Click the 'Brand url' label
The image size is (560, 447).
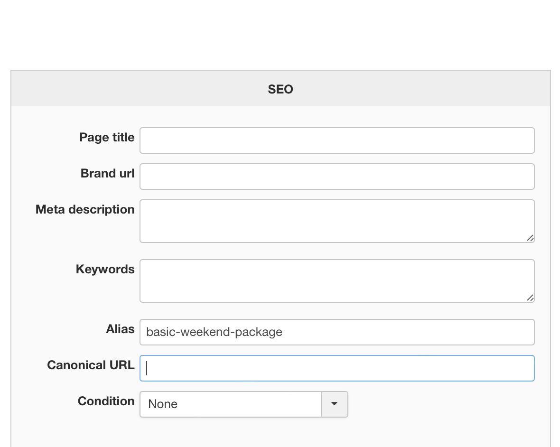point(107,174)
